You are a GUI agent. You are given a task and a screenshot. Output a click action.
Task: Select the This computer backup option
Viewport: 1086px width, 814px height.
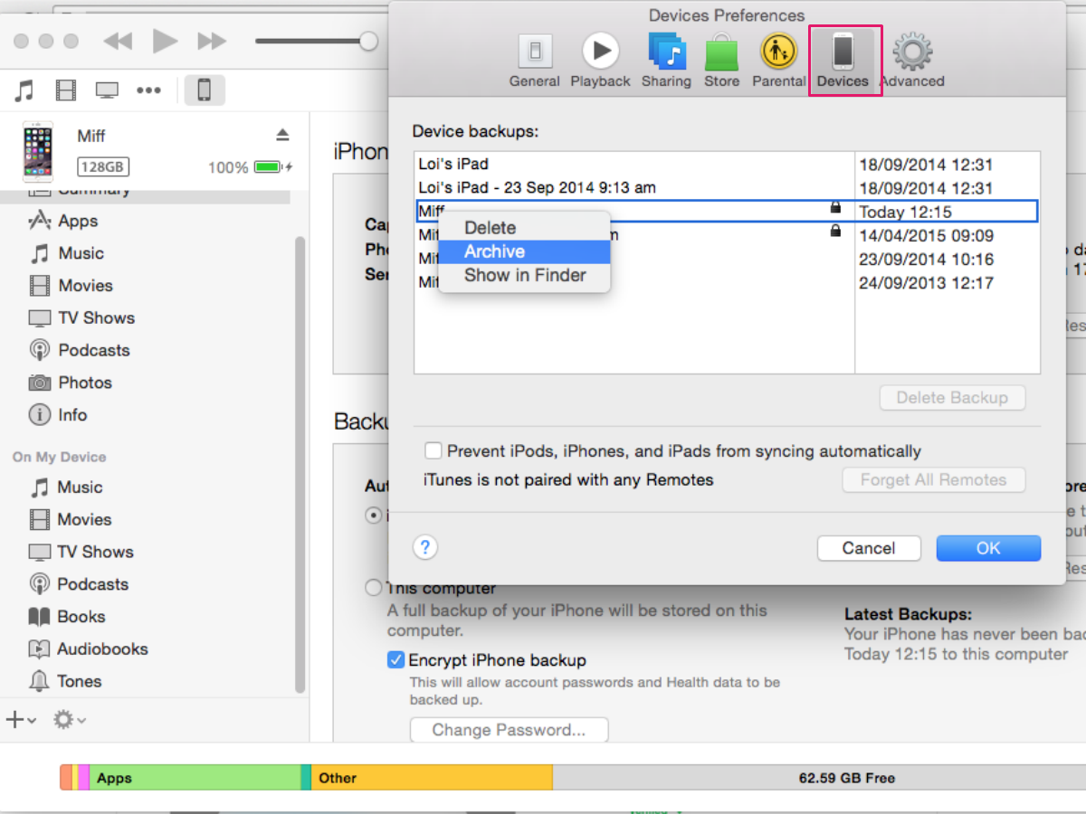coord(373,588)
